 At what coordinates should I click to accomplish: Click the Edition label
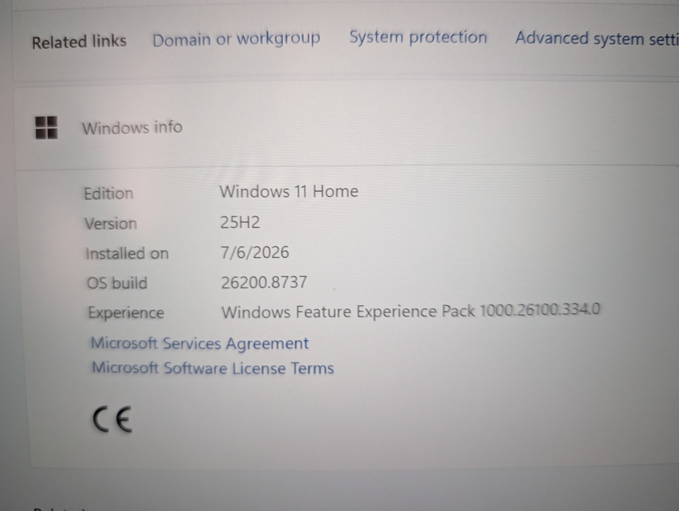click(x=109, y=194)
